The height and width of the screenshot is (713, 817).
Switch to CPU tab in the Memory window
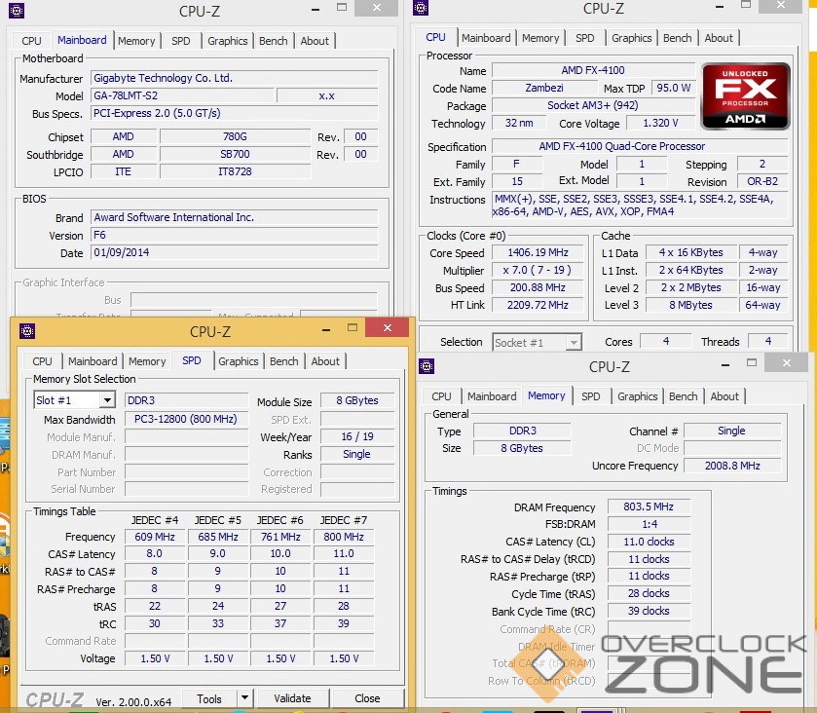pos(441,396)
